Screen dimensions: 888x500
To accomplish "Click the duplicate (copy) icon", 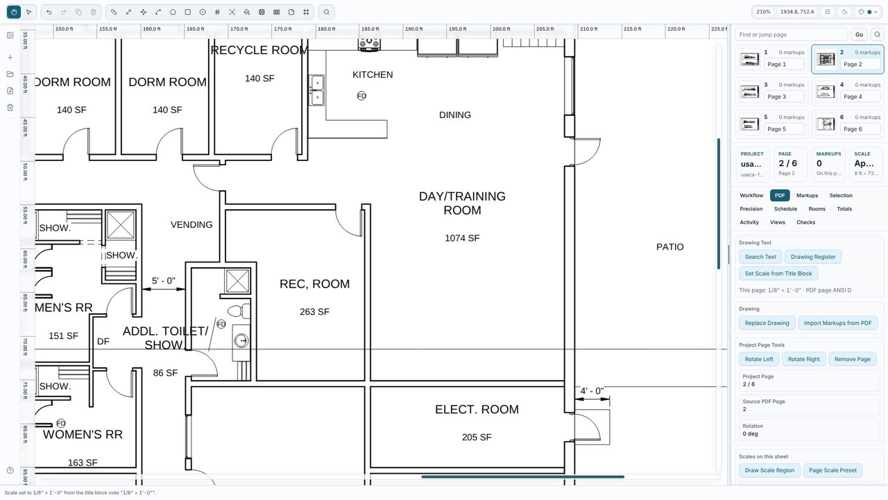I will [78, 12].
